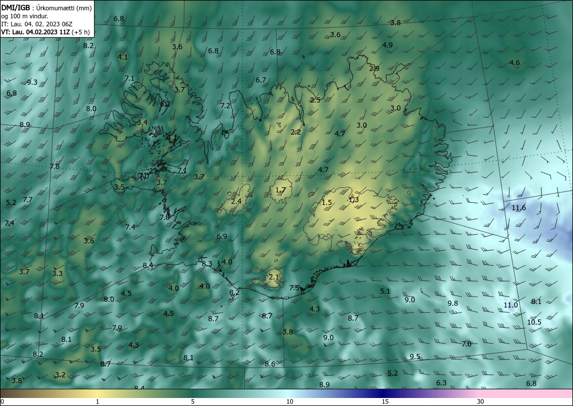Click the 7.5 value on the south coast

pyautogui.click(x=294, y=288)
